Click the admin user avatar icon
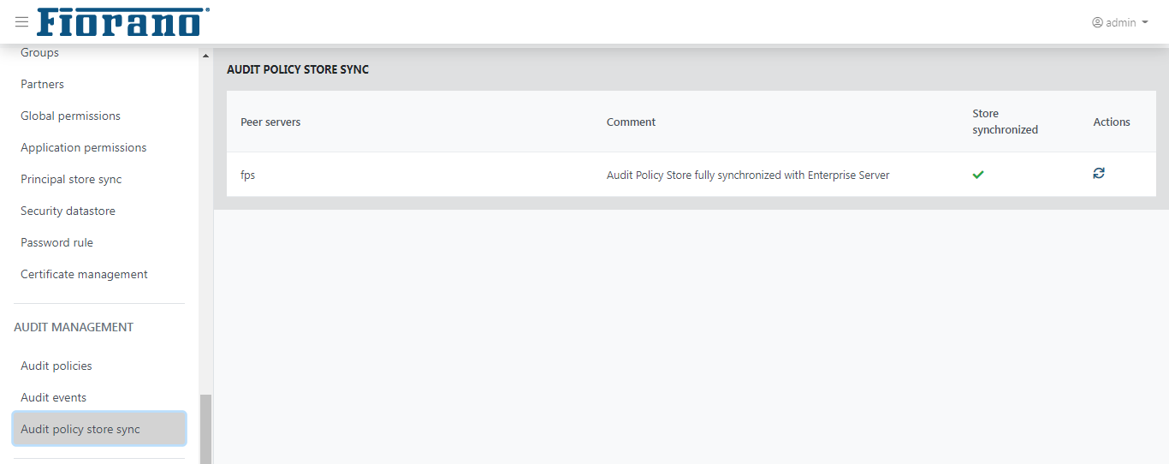Viewport: 1169px width, 464px height. [1097, 22]
